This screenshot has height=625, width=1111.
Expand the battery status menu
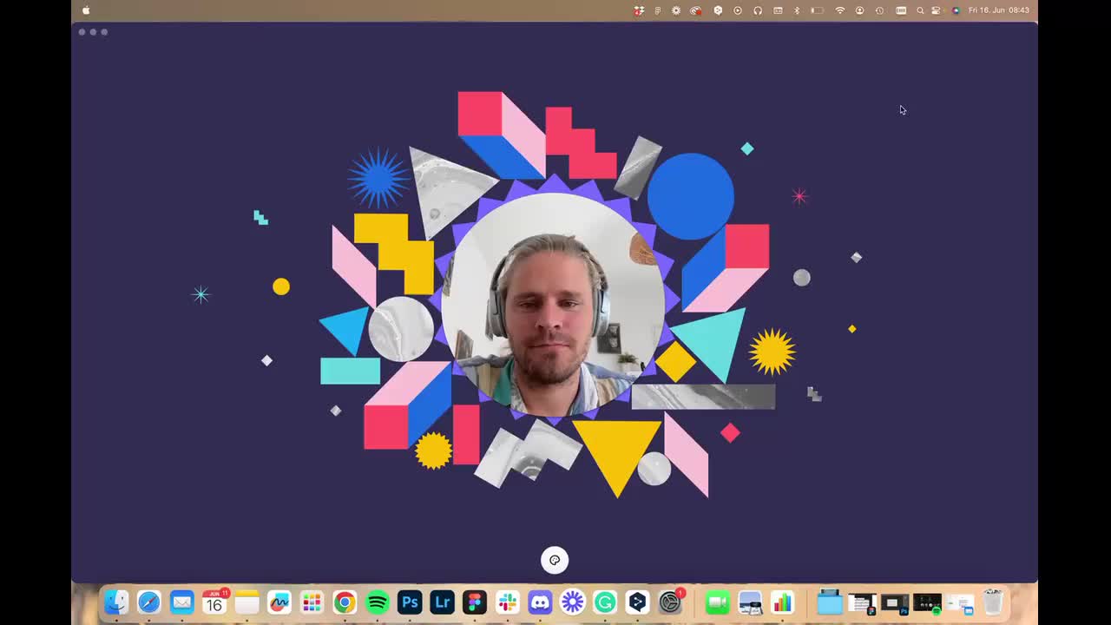(x=817, y=10)
